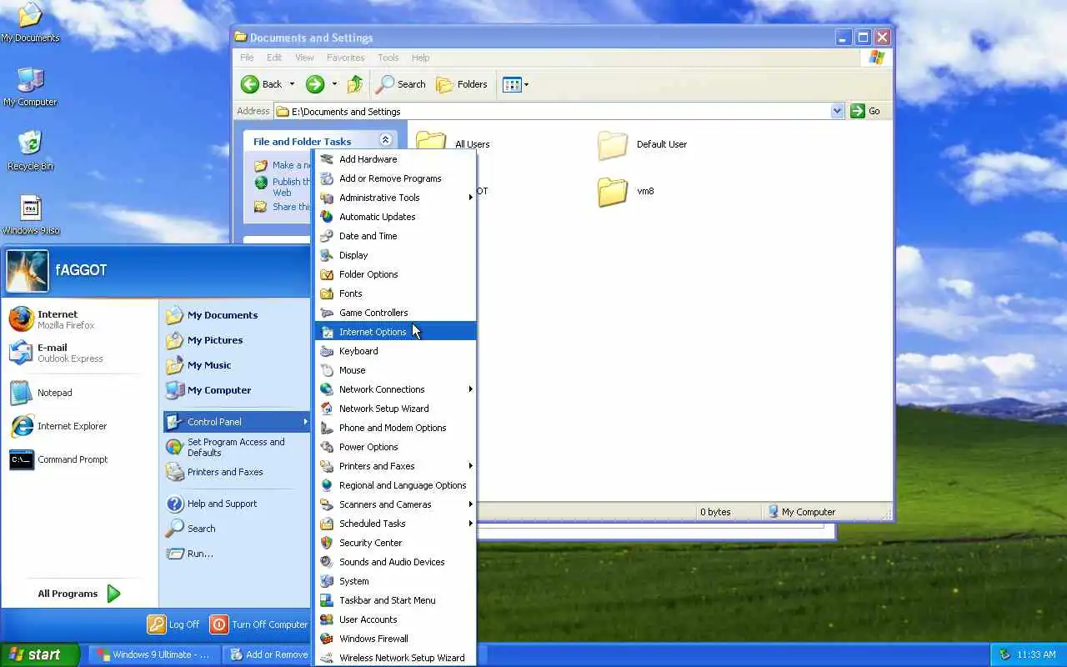The height and width of the screenshot is (667, 1067).
Task: Click Turn Off Computer button
Action: pyautogui.click(x=258, y=624)
